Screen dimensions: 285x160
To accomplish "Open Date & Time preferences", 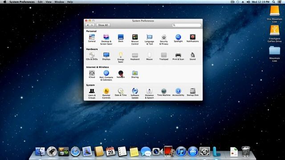I will [x=121, y=92].
